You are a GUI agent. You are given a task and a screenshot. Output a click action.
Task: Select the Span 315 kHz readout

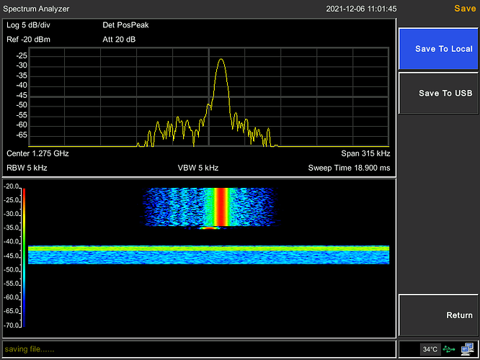point(365,153)
